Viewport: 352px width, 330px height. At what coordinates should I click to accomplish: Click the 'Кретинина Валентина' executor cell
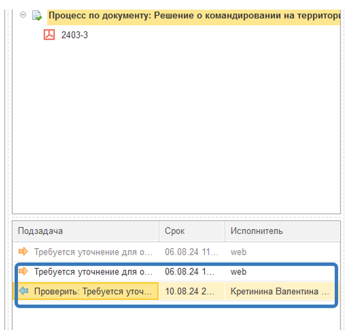280,292
